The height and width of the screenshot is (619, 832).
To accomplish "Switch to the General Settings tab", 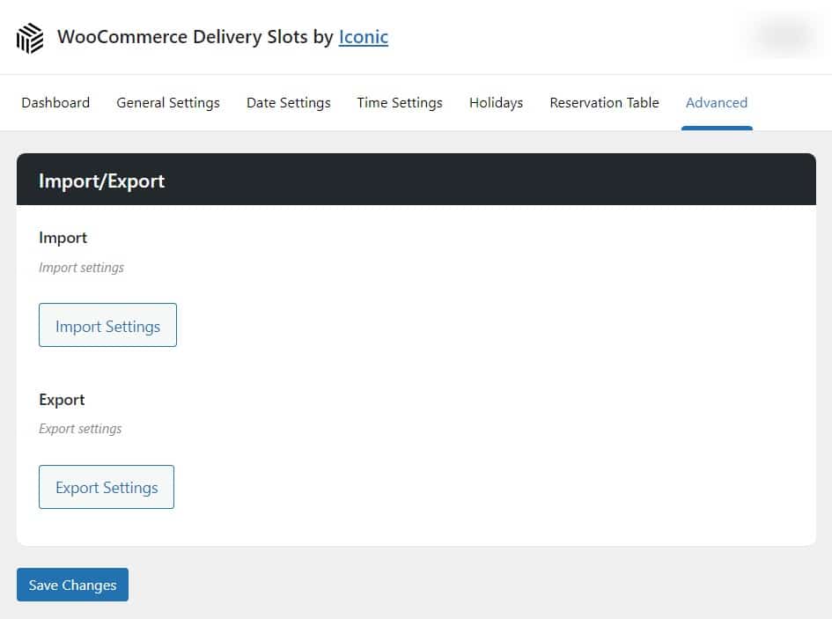I will tap(167, 103).
